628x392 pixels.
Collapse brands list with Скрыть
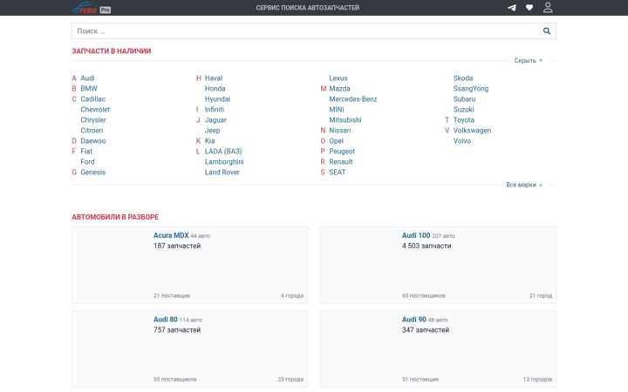tap(528, 60)
